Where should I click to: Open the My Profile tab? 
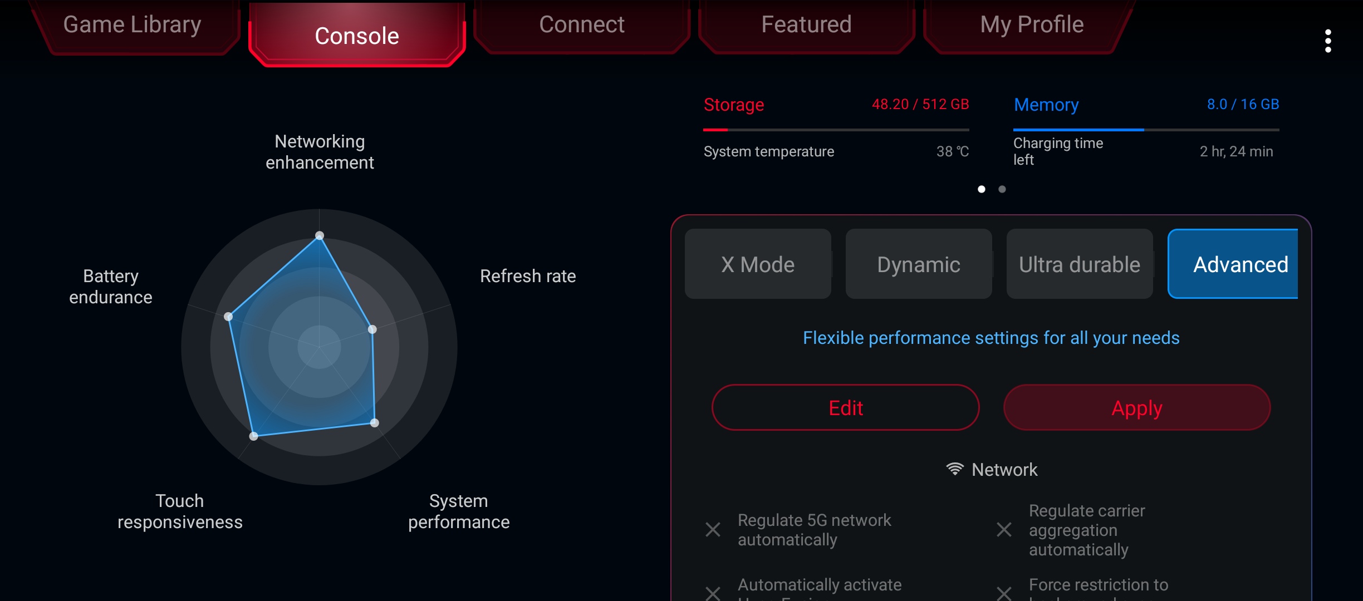click(1031, 24)
